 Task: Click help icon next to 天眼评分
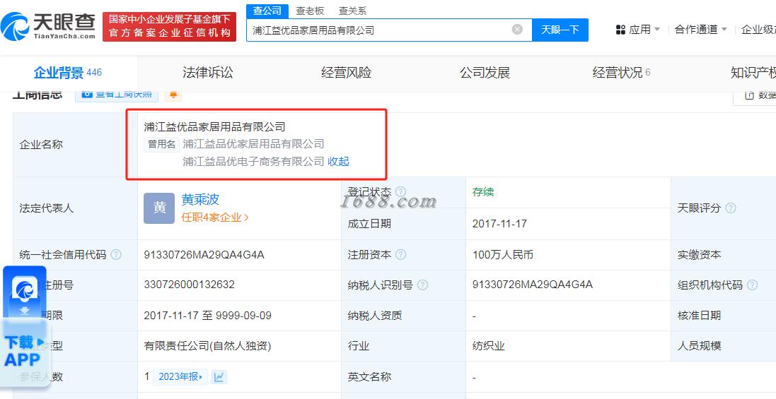(x=731, y=208)
